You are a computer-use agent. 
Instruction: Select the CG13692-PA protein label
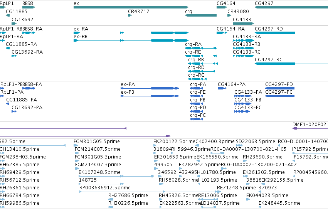27,108
